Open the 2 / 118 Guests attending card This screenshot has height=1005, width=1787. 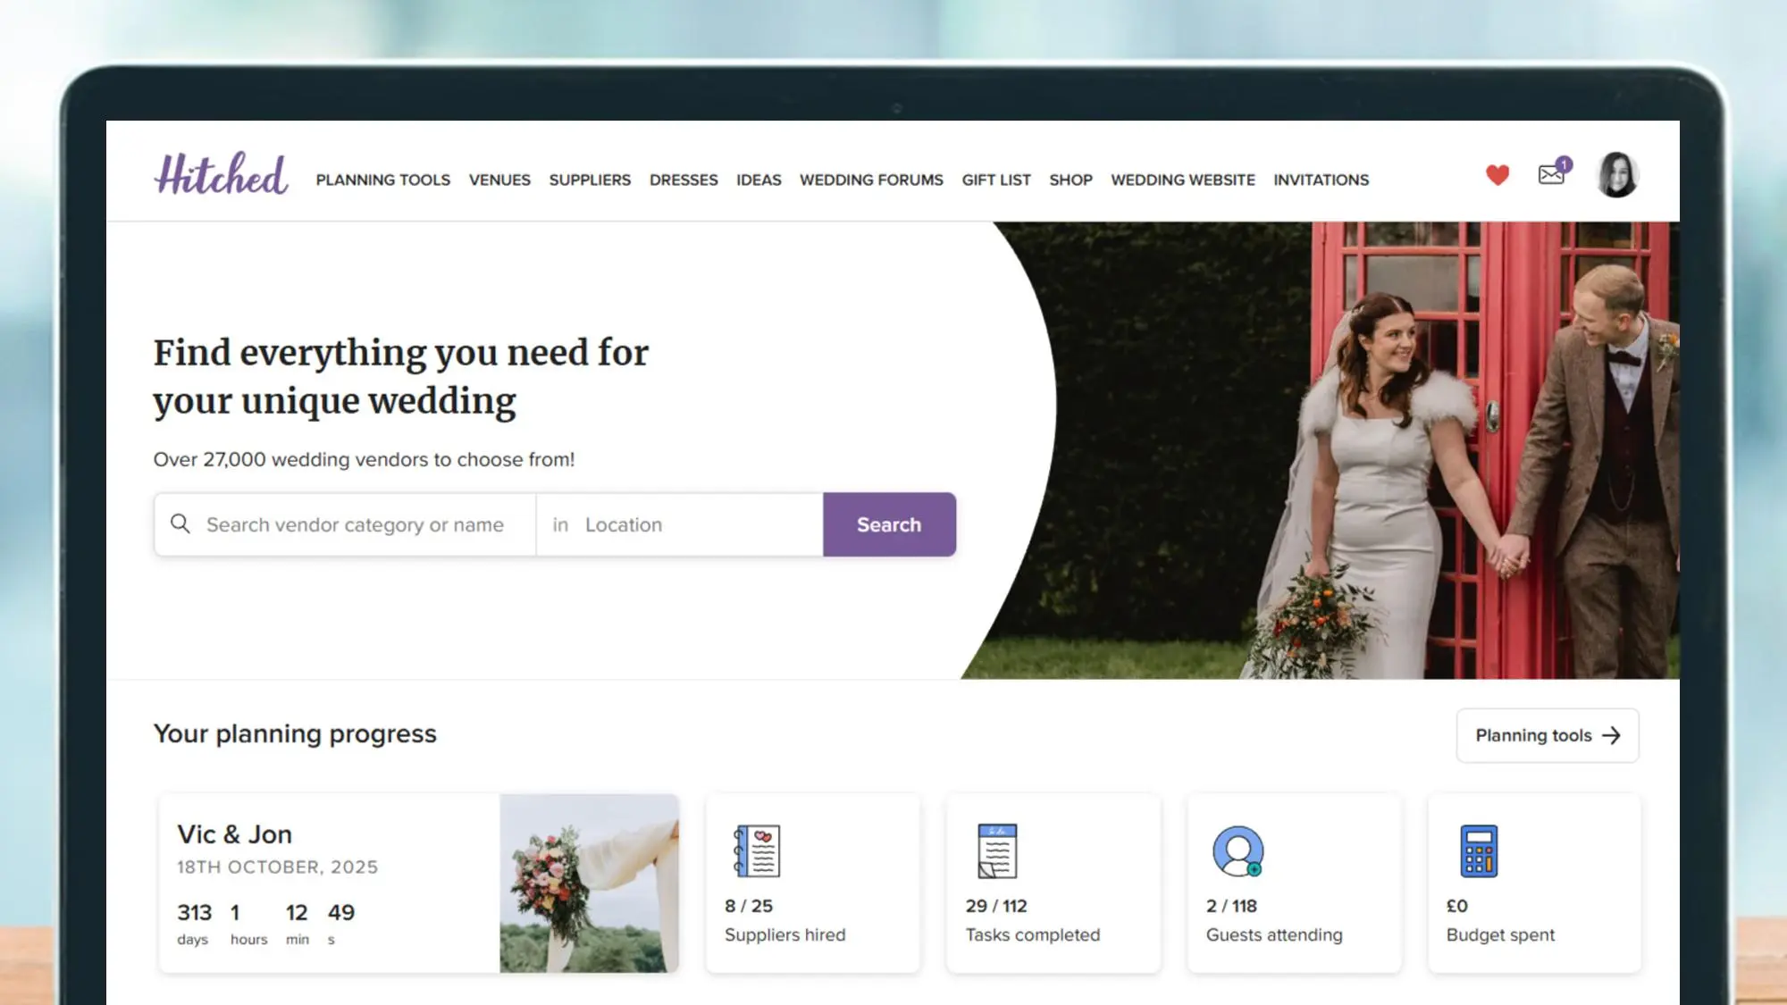pos(1294,883)
